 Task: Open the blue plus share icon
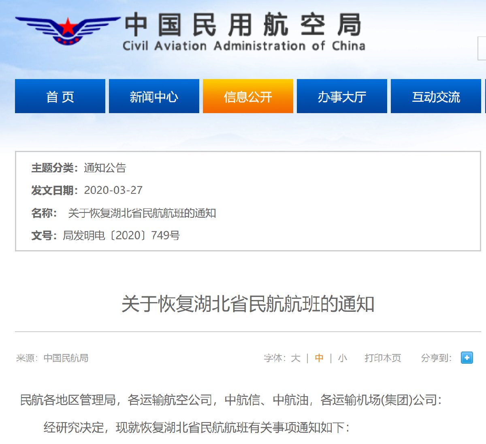pyautogui.click(x=467, y=358)
